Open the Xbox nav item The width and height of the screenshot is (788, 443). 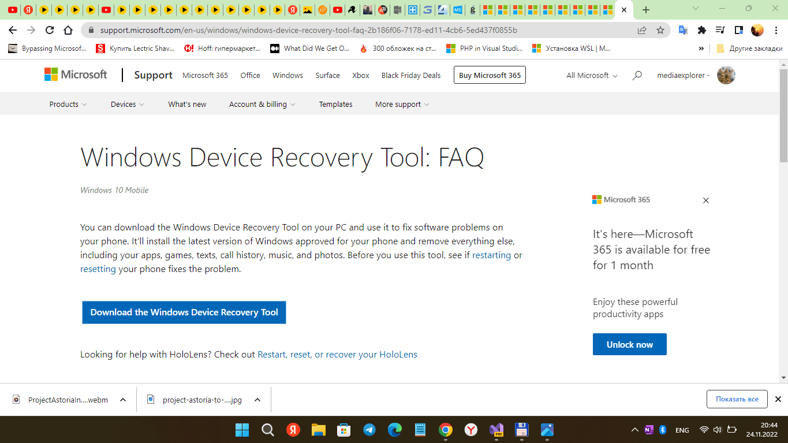click(x=361, y=75)
